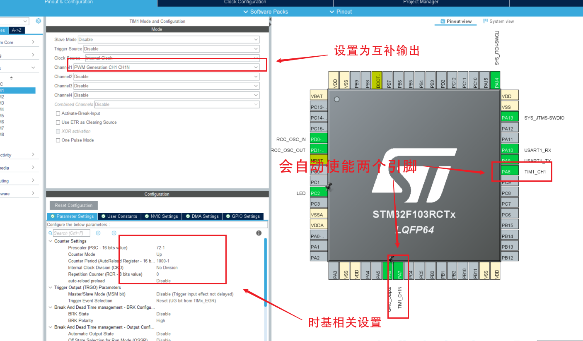Switch to System view
583x341 pixels.
tap(498, 21)
